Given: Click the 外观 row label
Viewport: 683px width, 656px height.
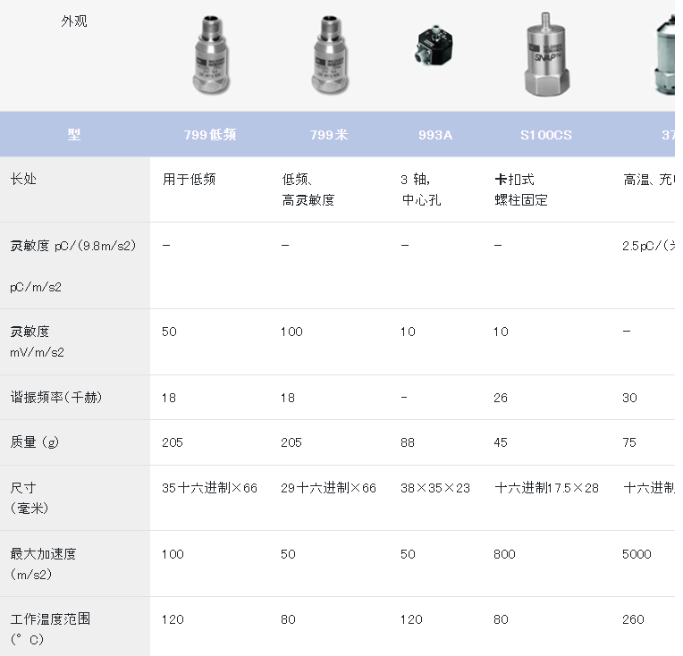Looking at the screenshot, I should (x=74, y=21).
